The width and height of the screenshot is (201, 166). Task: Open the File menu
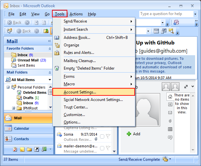(x=11, y=14)
